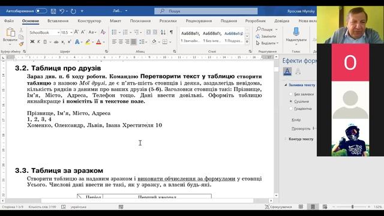Clear all formatting icon
The image size is (384, 216).
coord(103,32)
